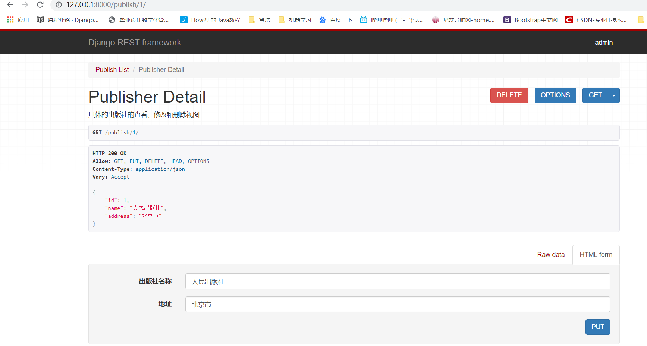647x346 pixels.
Task: Open the 百度一下 bookmark paw icon
Action: tap(323, 20)
